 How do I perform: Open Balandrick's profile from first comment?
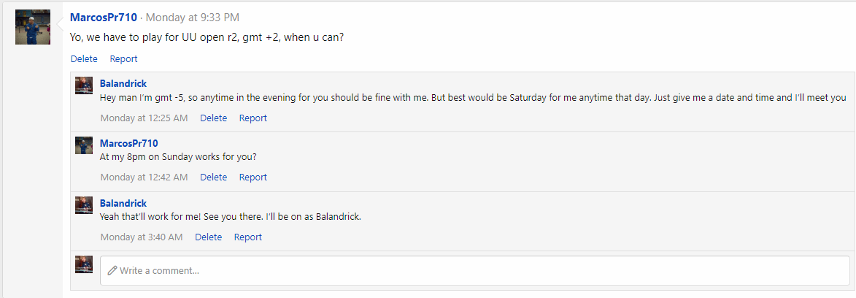[123, 84]
